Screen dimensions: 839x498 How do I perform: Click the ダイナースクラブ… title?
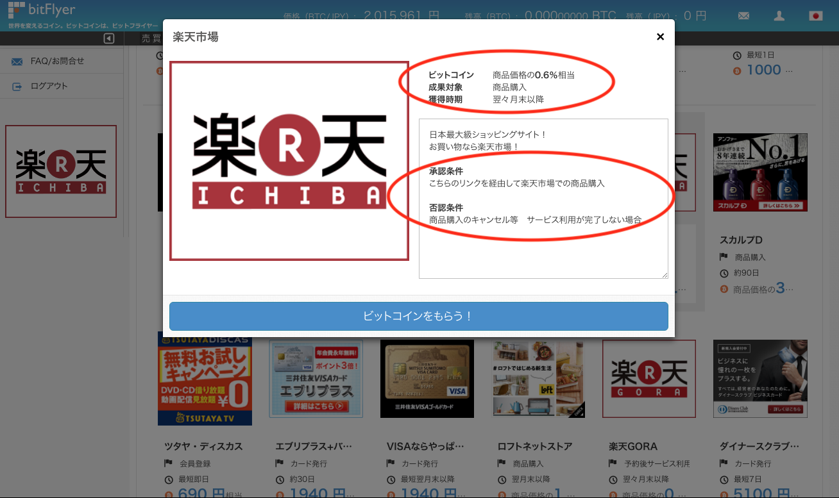(759, 446)
